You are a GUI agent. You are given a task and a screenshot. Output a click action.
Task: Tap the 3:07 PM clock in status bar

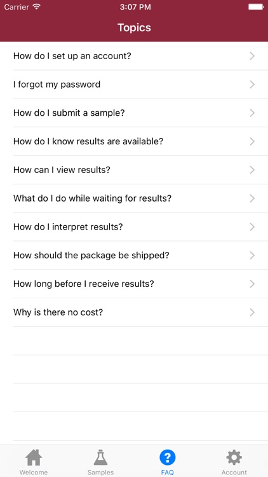point(135,7)
